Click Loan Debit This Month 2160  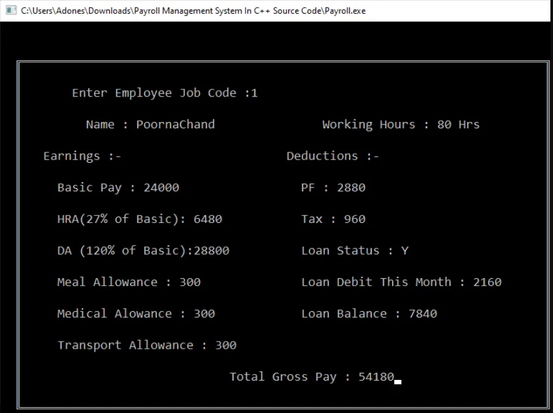pyautogui.click(x=401, y=282)
